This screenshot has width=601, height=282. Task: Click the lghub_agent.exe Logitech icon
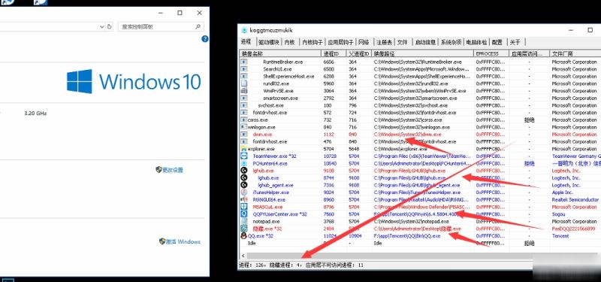pyautogui.click(x=243, y=185)
